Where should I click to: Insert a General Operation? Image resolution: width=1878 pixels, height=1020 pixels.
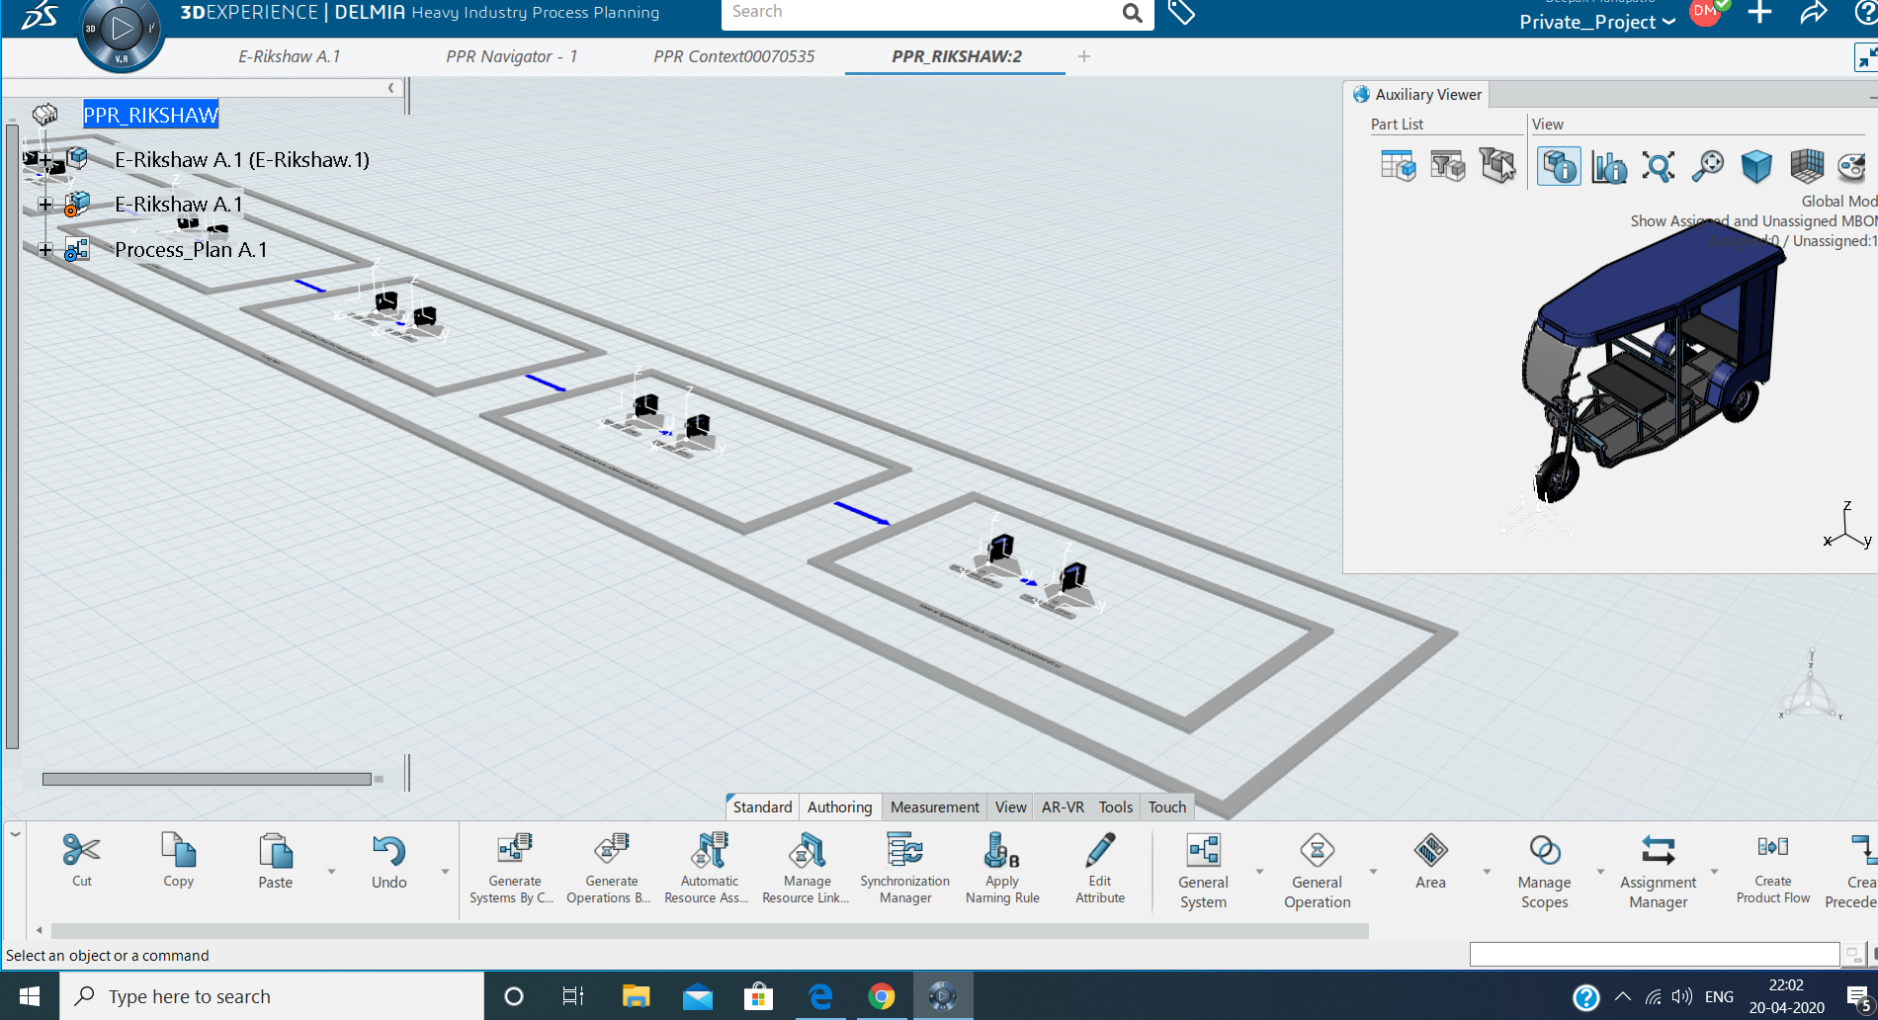coord(1317,850)
